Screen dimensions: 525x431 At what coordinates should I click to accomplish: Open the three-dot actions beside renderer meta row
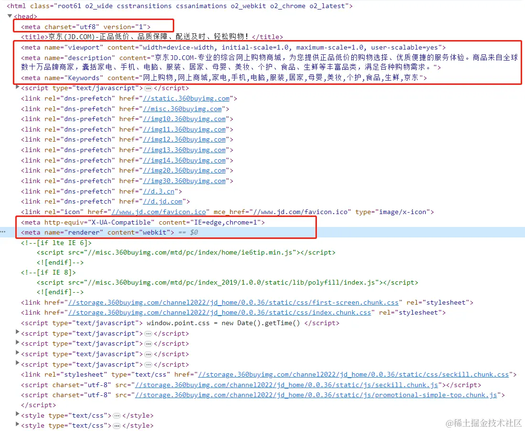pyautogui.click(x=3, y=231)
